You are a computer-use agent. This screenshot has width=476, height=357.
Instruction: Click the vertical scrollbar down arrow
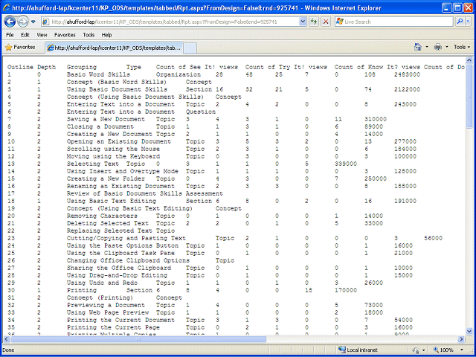pyautogui.click(x=469, y=331)
